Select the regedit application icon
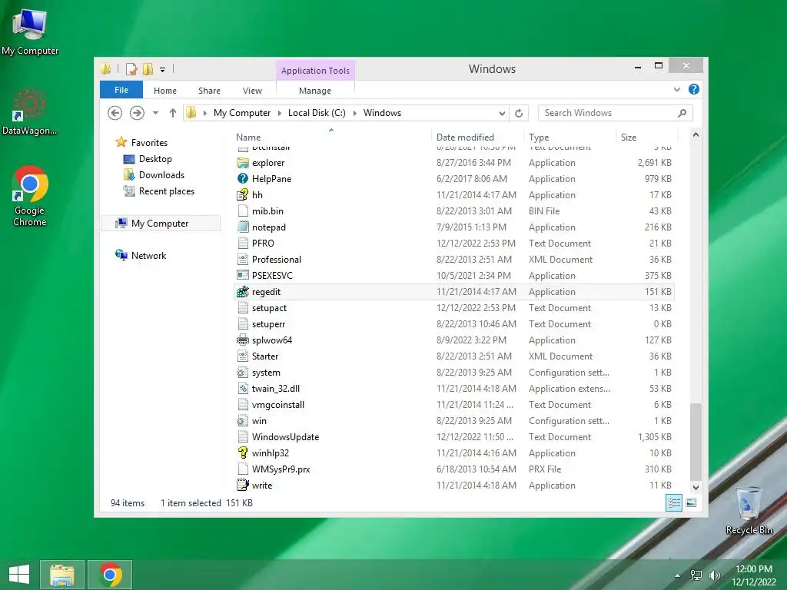 click(x=243, y=291)
